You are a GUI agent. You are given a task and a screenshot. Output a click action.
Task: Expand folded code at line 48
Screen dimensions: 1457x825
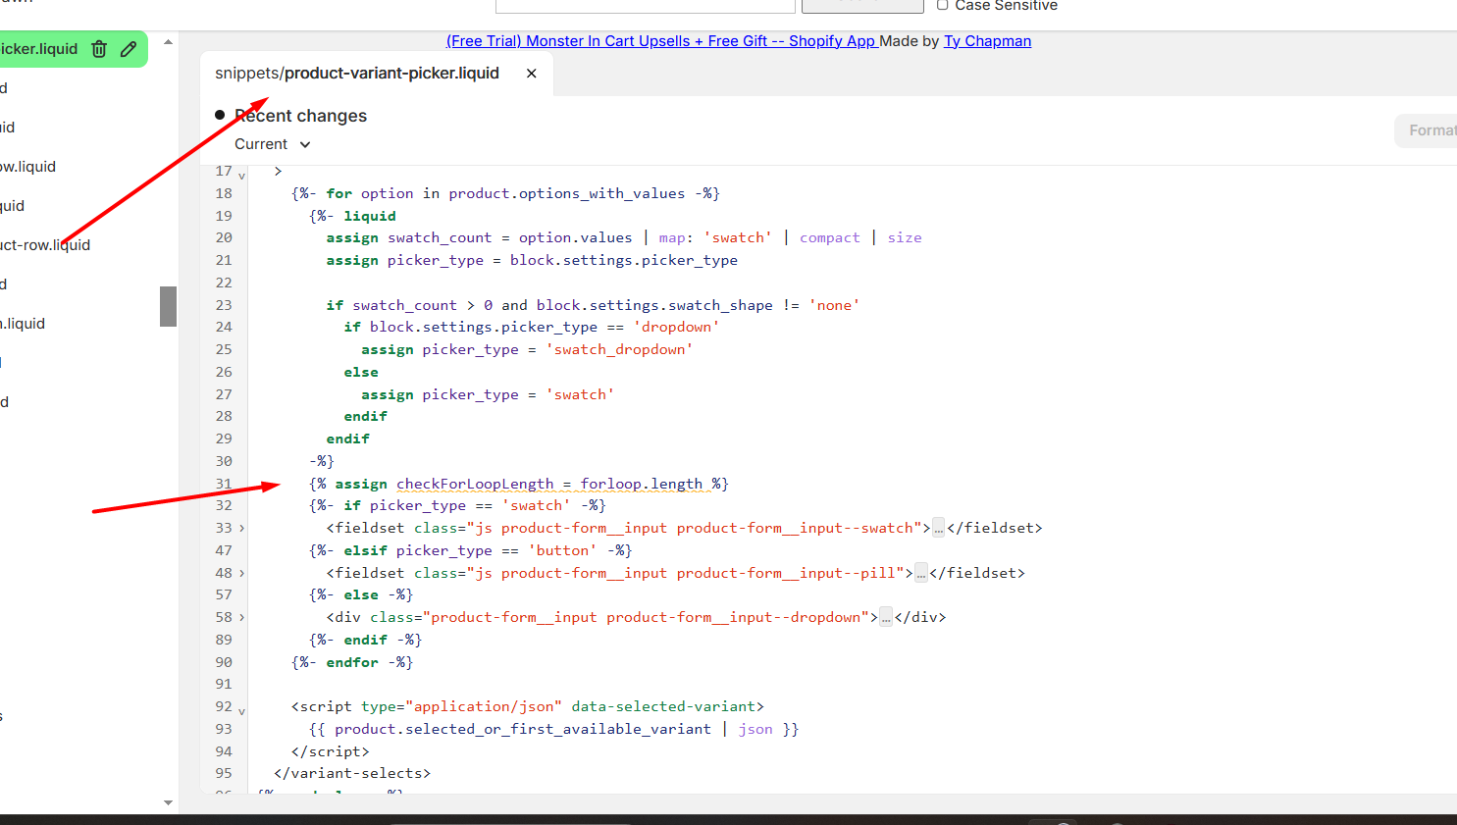[x=242, y=573]
